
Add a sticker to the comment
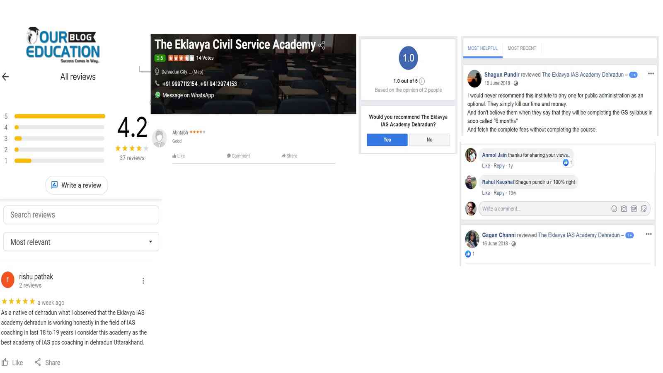tap(644, 209)
